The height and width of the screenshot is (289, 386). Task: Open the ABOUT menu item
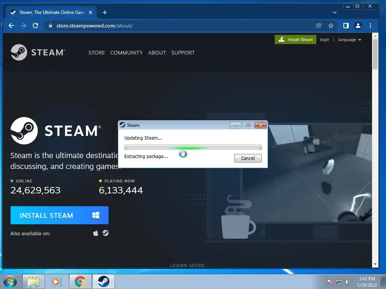tap(157, 53)
